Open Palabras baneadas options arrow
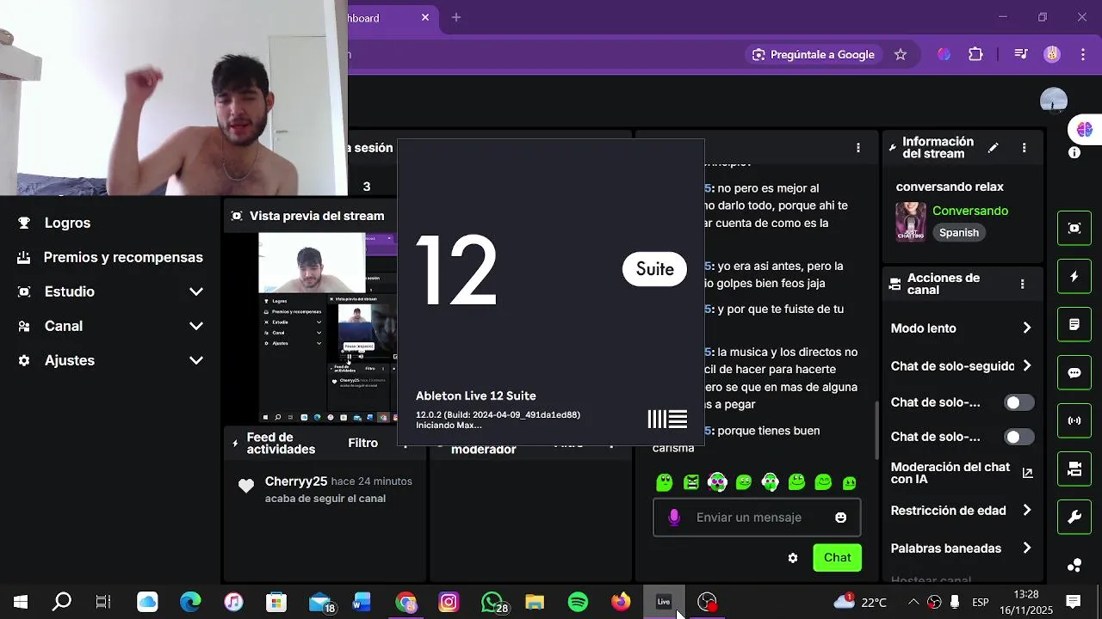Screen dimensions: 1102x619 1026,549
